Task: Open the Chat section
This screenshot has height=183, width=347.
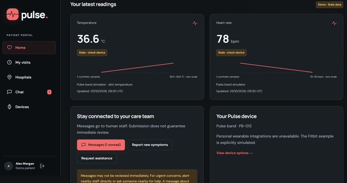Action: 29,92
